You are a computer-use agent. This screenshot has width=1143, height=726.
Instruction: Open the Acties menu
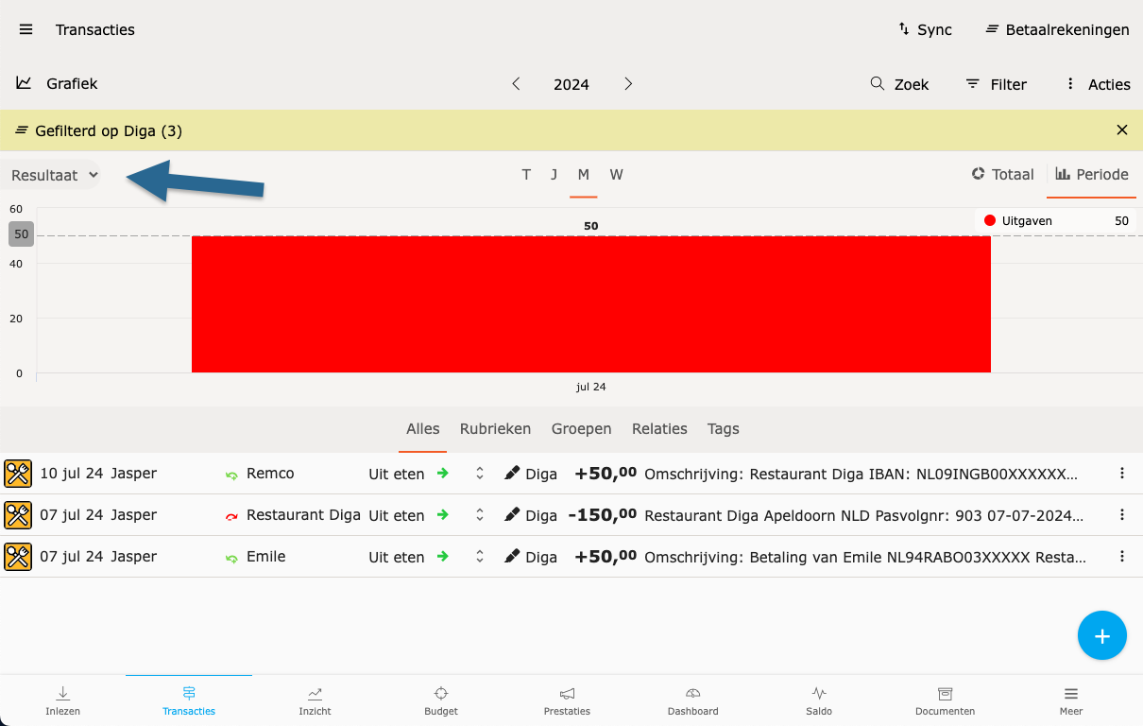point(1098,84)
